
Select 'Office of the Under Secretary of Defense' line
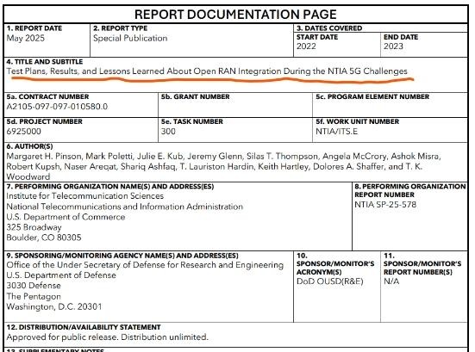pos(145,265)
